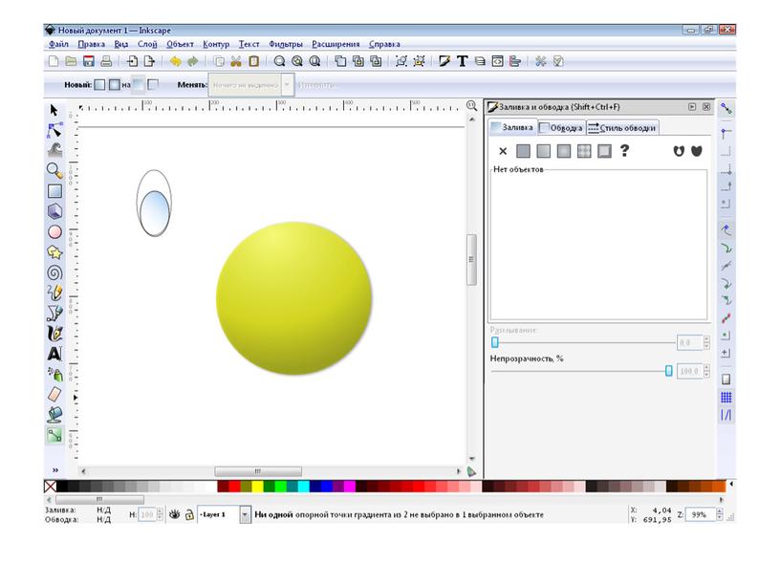
Task: Select the ellipse circle tool
Action: [54, 231]
